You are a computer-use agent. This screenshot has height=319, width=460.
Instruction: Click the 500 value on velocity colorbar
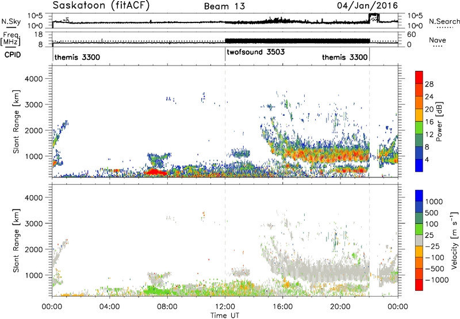point(432,213)
